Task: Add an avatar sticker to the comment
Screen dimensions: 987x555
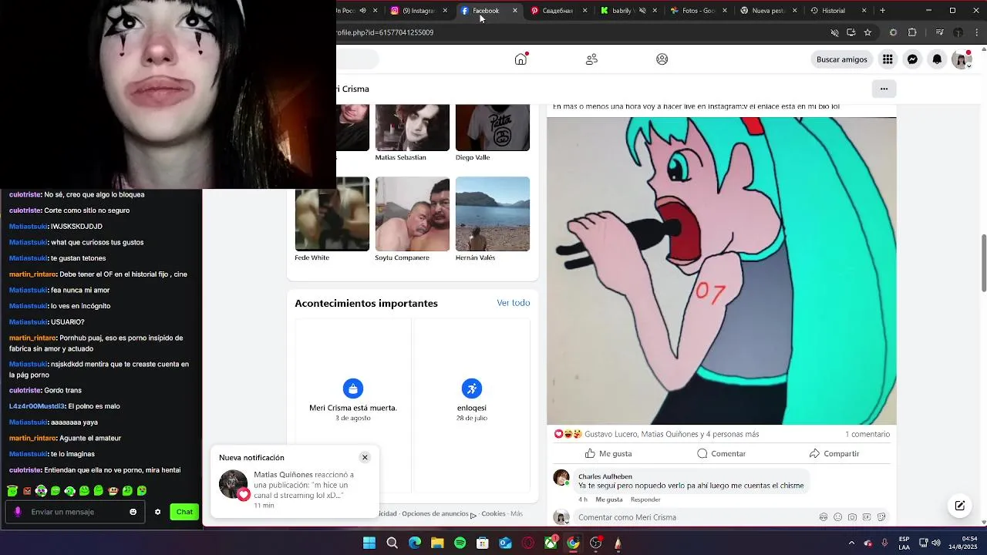Action: [x=824, y=517]
